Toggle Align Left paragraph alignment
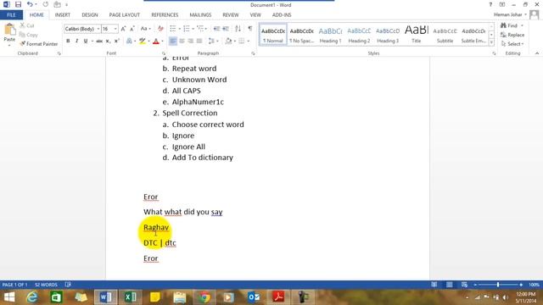Viewport: 543px width, 305px height. tap(172, 42)
